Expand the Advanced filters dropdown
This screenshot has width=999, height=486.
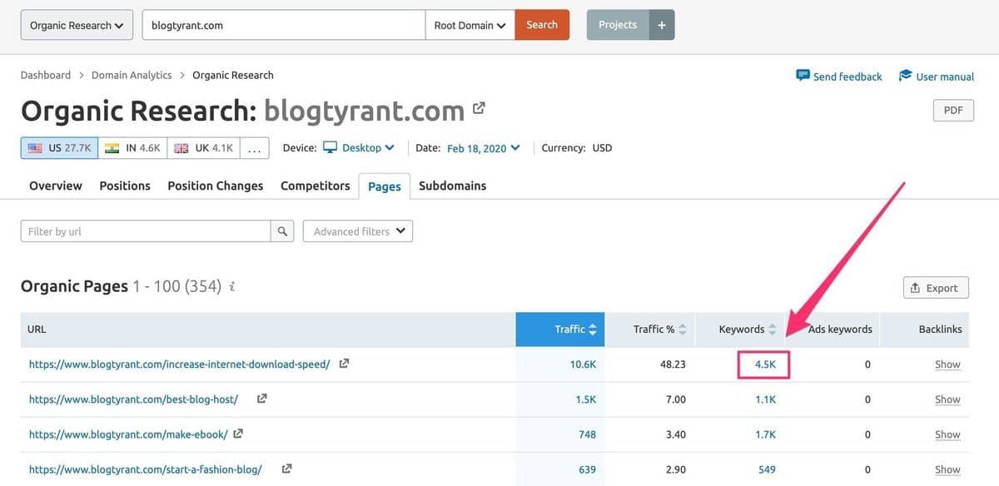coord(358,231)
